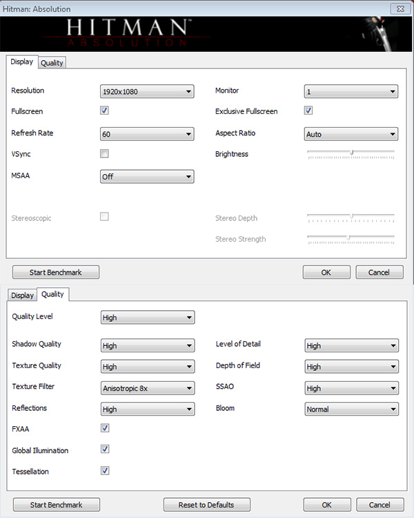
Task: Toggle the FXAA checkbox
Action: click(x=105, y=428)
